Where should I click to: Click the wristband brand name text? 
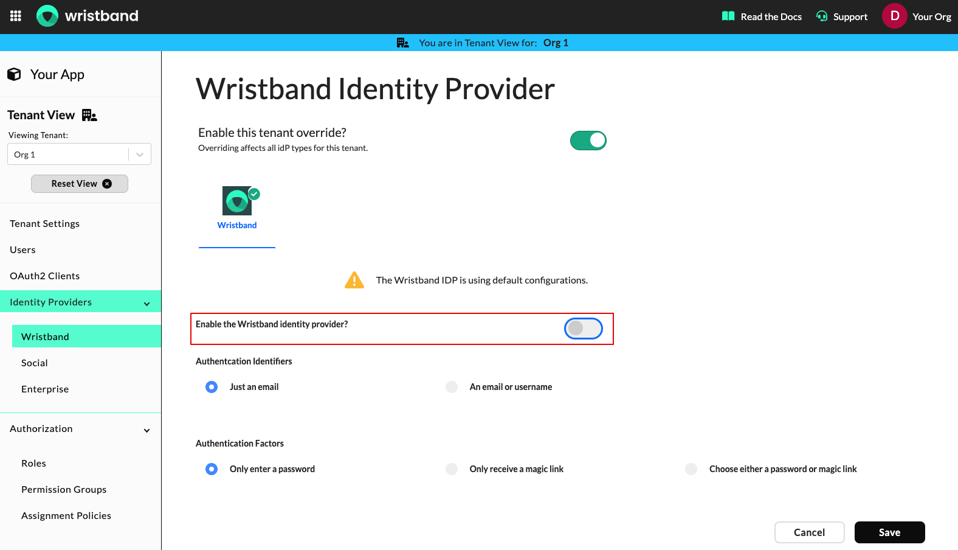[102, 16]
